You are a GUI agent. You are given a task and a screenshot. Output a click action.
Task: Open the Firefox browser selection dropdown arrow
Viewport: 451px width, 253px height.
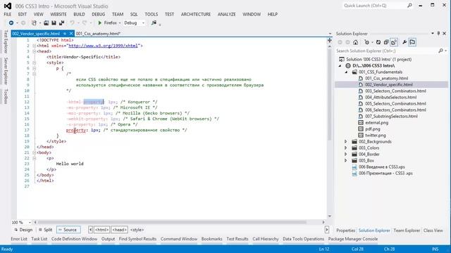click(120, 22)
